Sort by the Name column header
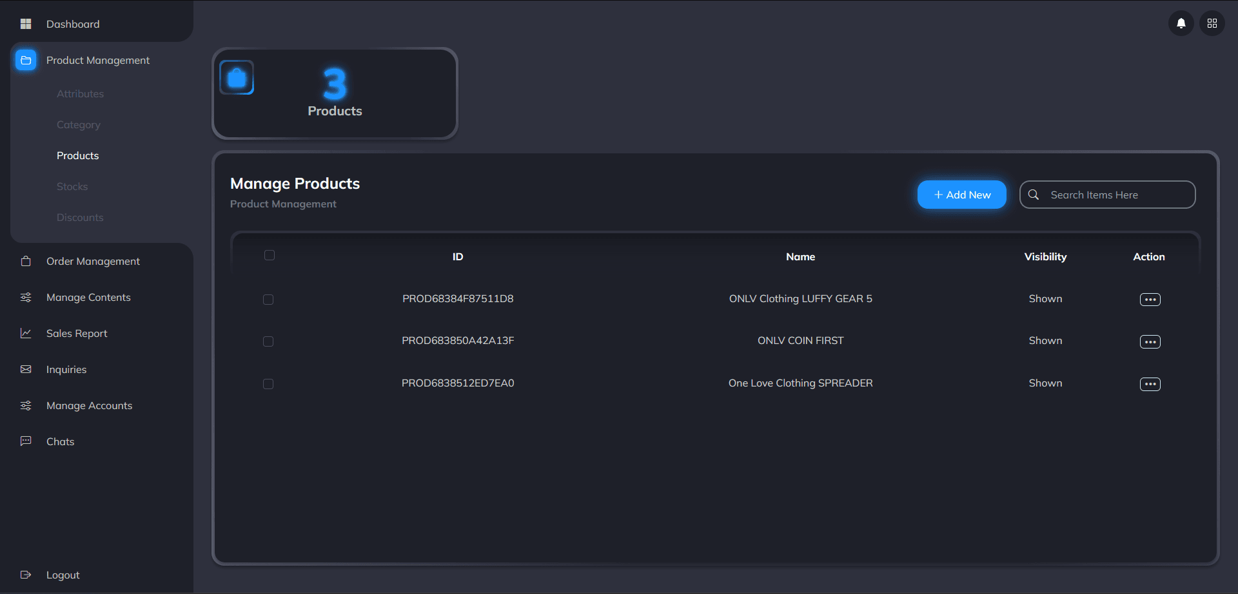 tap(801, 256)
